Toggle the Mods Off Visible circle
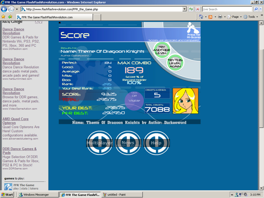This screenshot has height=198, width=264. [x=134, y=101]
